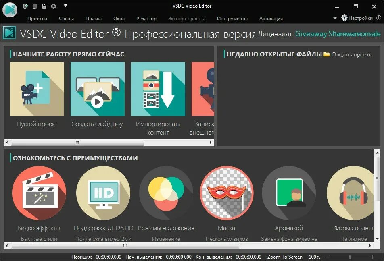Click the Кон. выделения time value
Viewport: 384px width, 261px height.
point(248,257)
